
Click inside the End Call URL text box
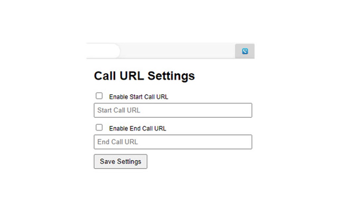tap(172, 142)
